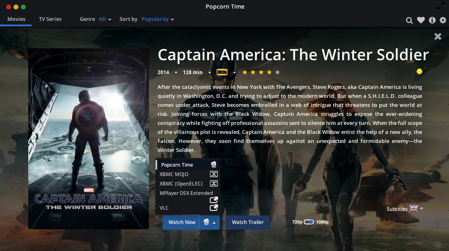Choose VLC in player list
Screen dimensions: 449x251
click(x=188, y=208)
